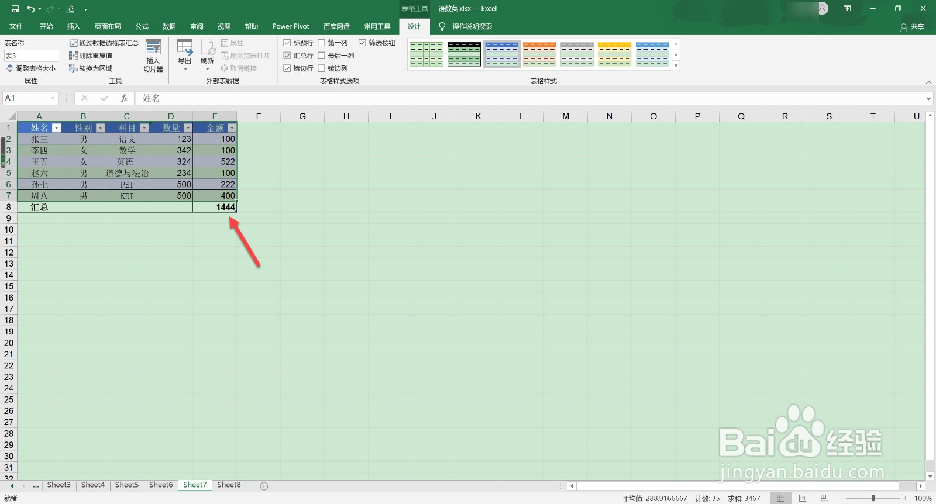Expand table styles gallery more arrow

(676, 67)
